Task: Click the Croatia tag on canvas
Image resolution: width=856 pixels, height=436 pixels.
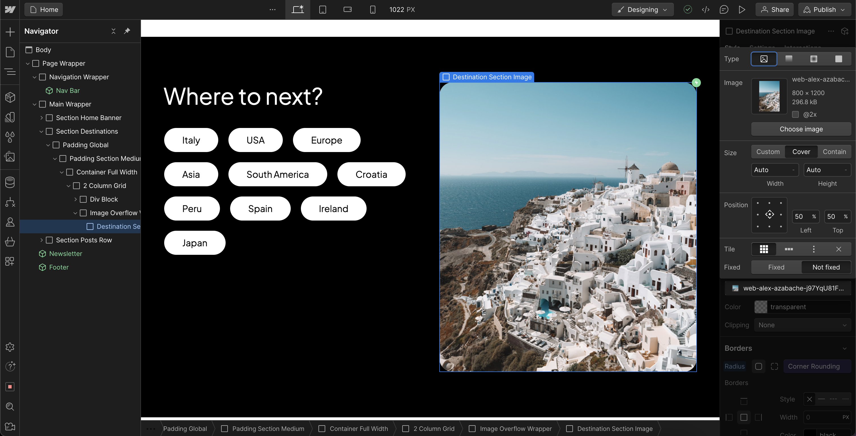Action: 371,174
